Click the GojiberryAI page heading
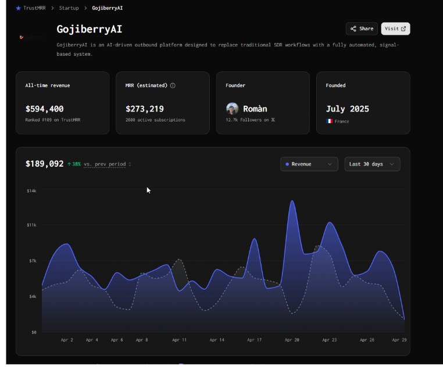The image size is (443, 367). coord(90,30)
